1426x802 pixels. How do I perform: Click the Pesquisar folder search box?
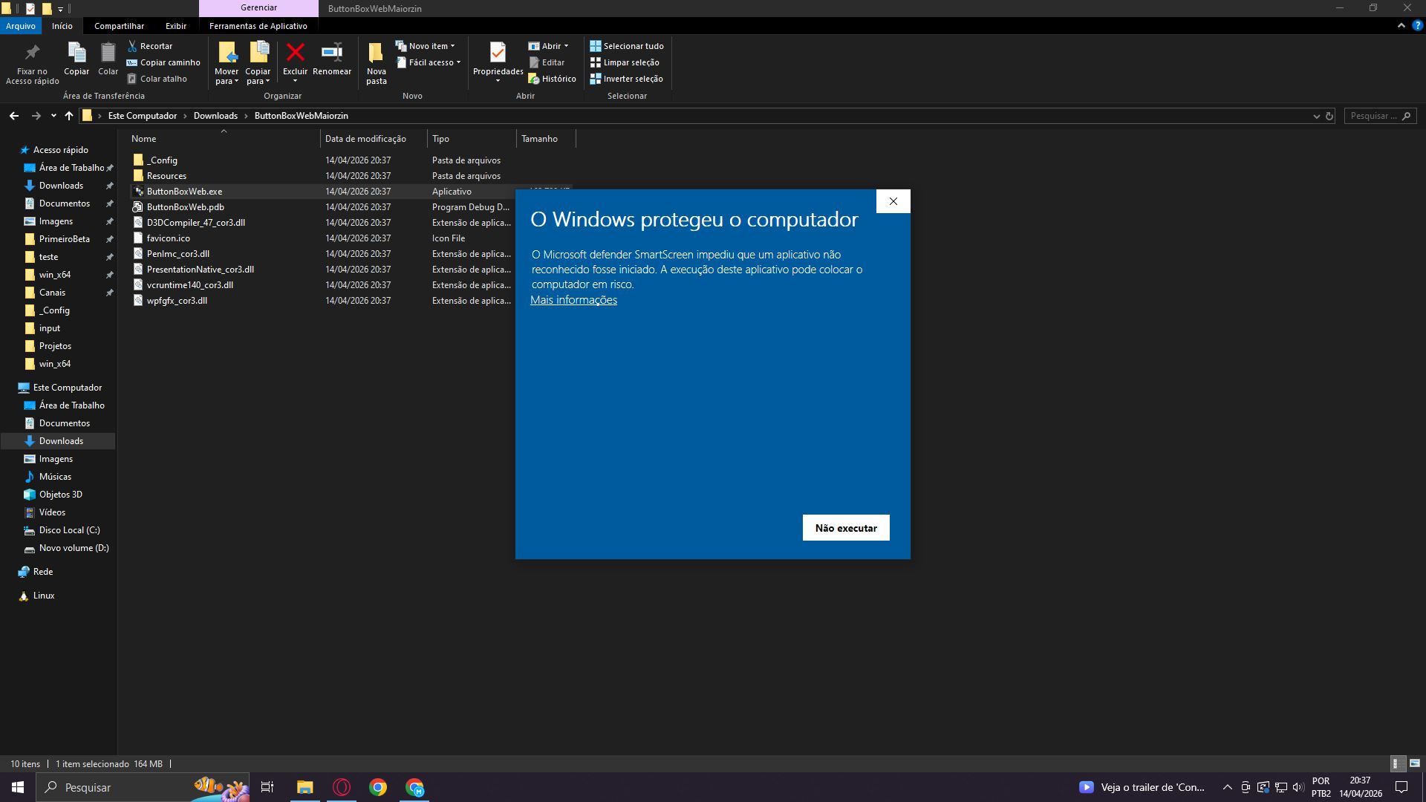pos(1380,116)
